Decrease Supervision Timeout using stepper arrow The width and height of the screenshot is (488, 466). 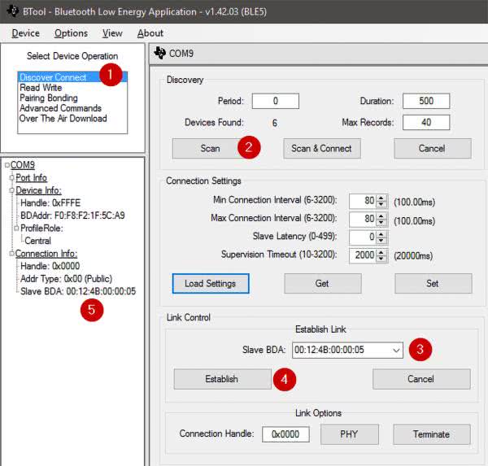(x=381, y=259)
